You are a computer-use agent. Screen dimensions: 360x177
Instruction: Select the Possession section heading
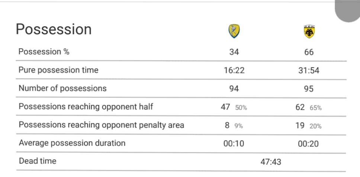coord(54,29)
